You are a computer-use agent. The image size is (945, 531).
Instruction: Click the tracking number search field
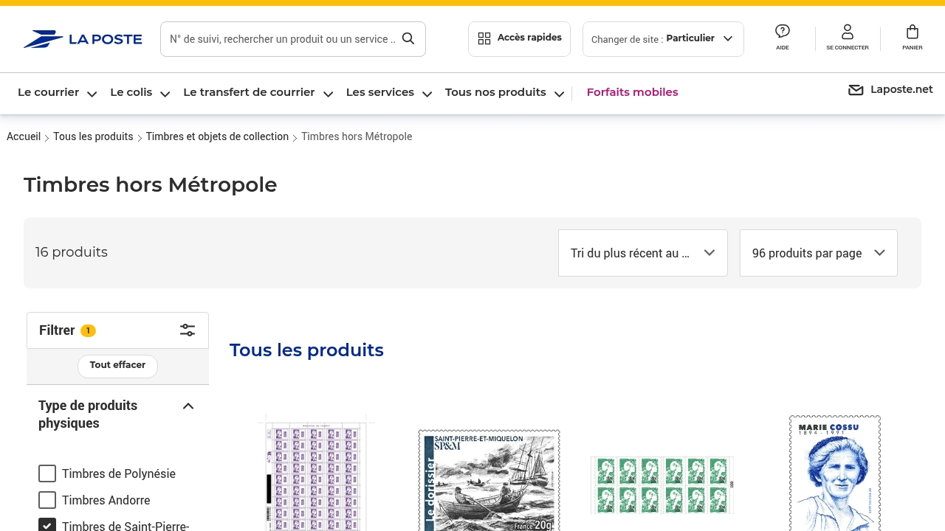[282, 39]
